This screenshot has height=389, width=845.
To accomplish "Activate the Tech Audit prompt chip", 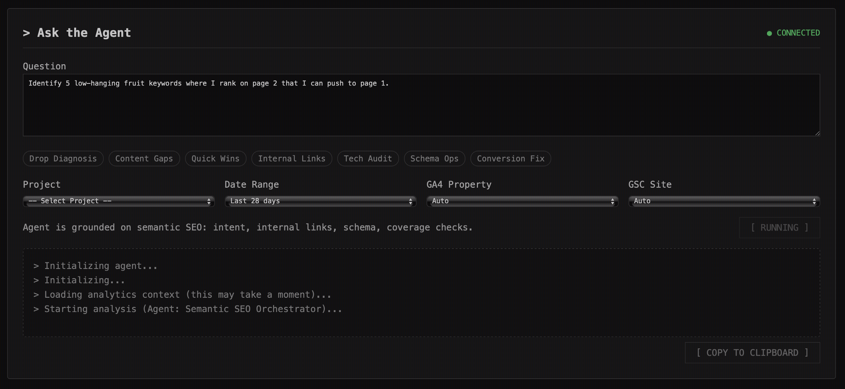I will pos(368,159).
